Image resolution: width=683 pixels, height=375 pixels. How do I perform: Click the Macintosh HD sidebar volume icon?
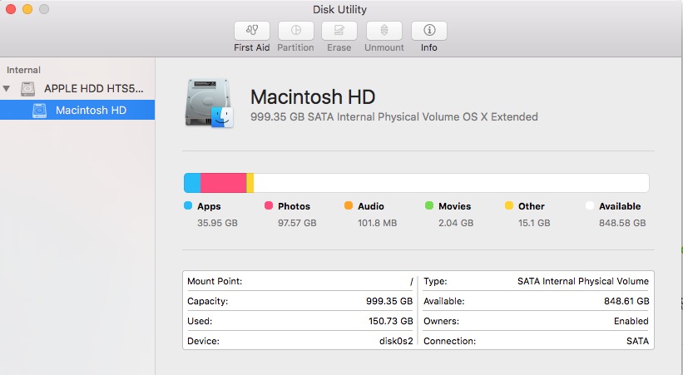(x=39, y=111)
